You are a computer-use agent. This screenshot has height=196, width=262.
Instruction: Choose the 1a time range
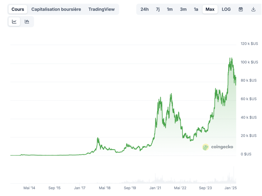point(196,9)
